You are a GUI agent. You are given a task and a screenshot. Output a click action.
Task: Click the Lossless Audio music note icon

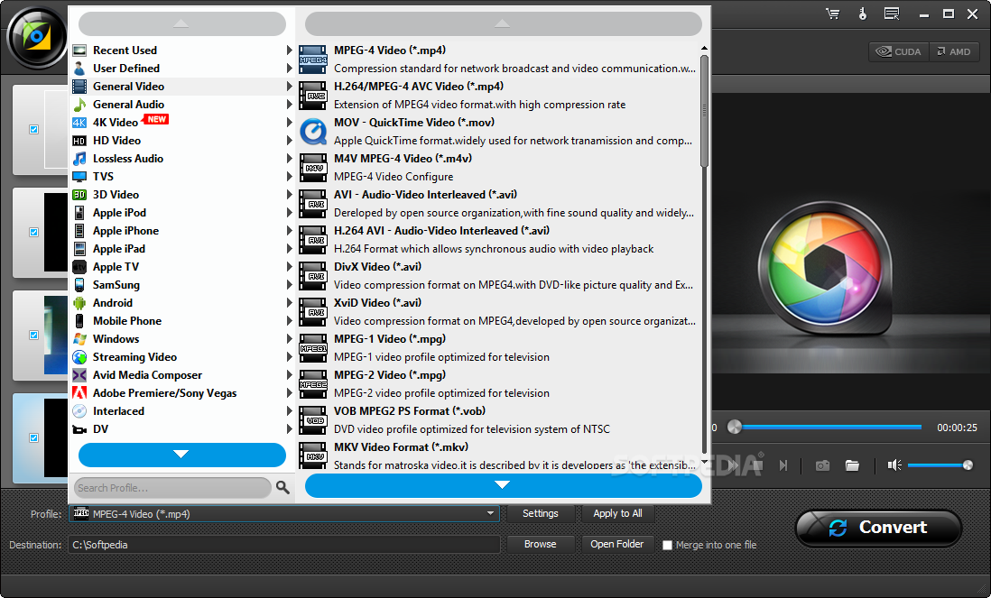79,159
